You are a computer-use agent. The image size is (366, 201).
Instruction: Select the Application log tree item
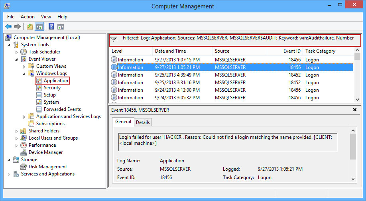click(x=56, y=81)
